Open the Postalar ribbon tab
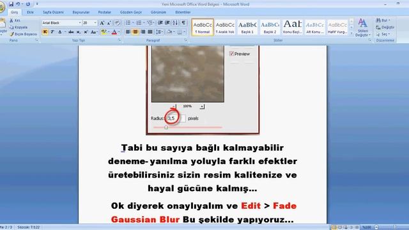The width and height of the screenshot is (409, 230). [104, 12]
